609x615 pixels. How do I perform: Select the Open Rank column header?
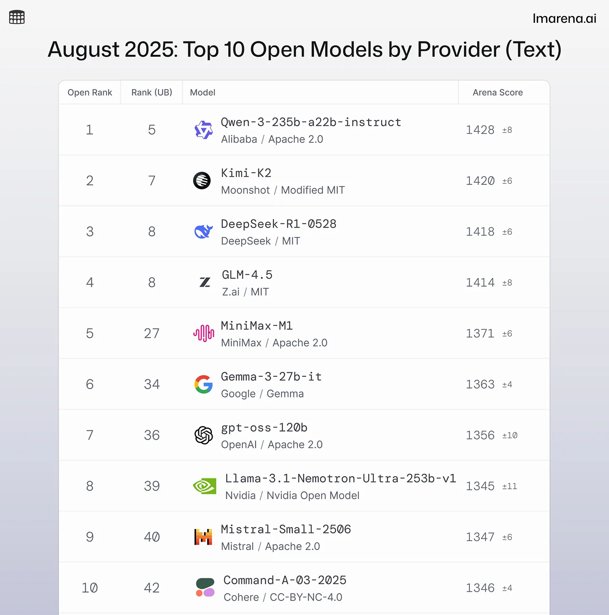(90, 92)
